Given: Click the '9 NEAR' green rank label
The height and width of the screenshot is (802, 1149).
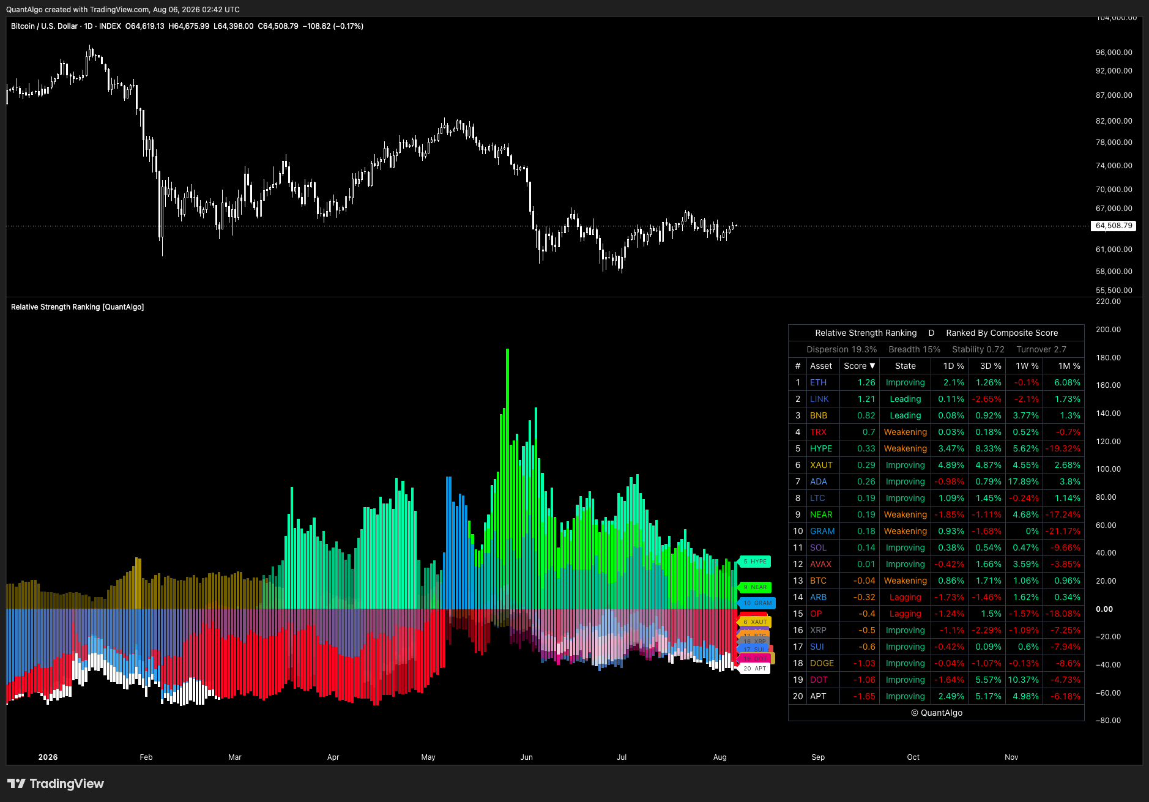Looking at the screenshot, I should click(755, 587).
